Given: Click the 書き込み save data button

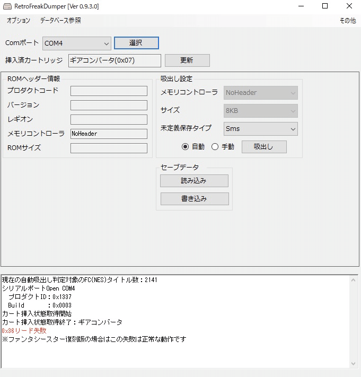Looking at the screenshot, I should tap(195, 199).
